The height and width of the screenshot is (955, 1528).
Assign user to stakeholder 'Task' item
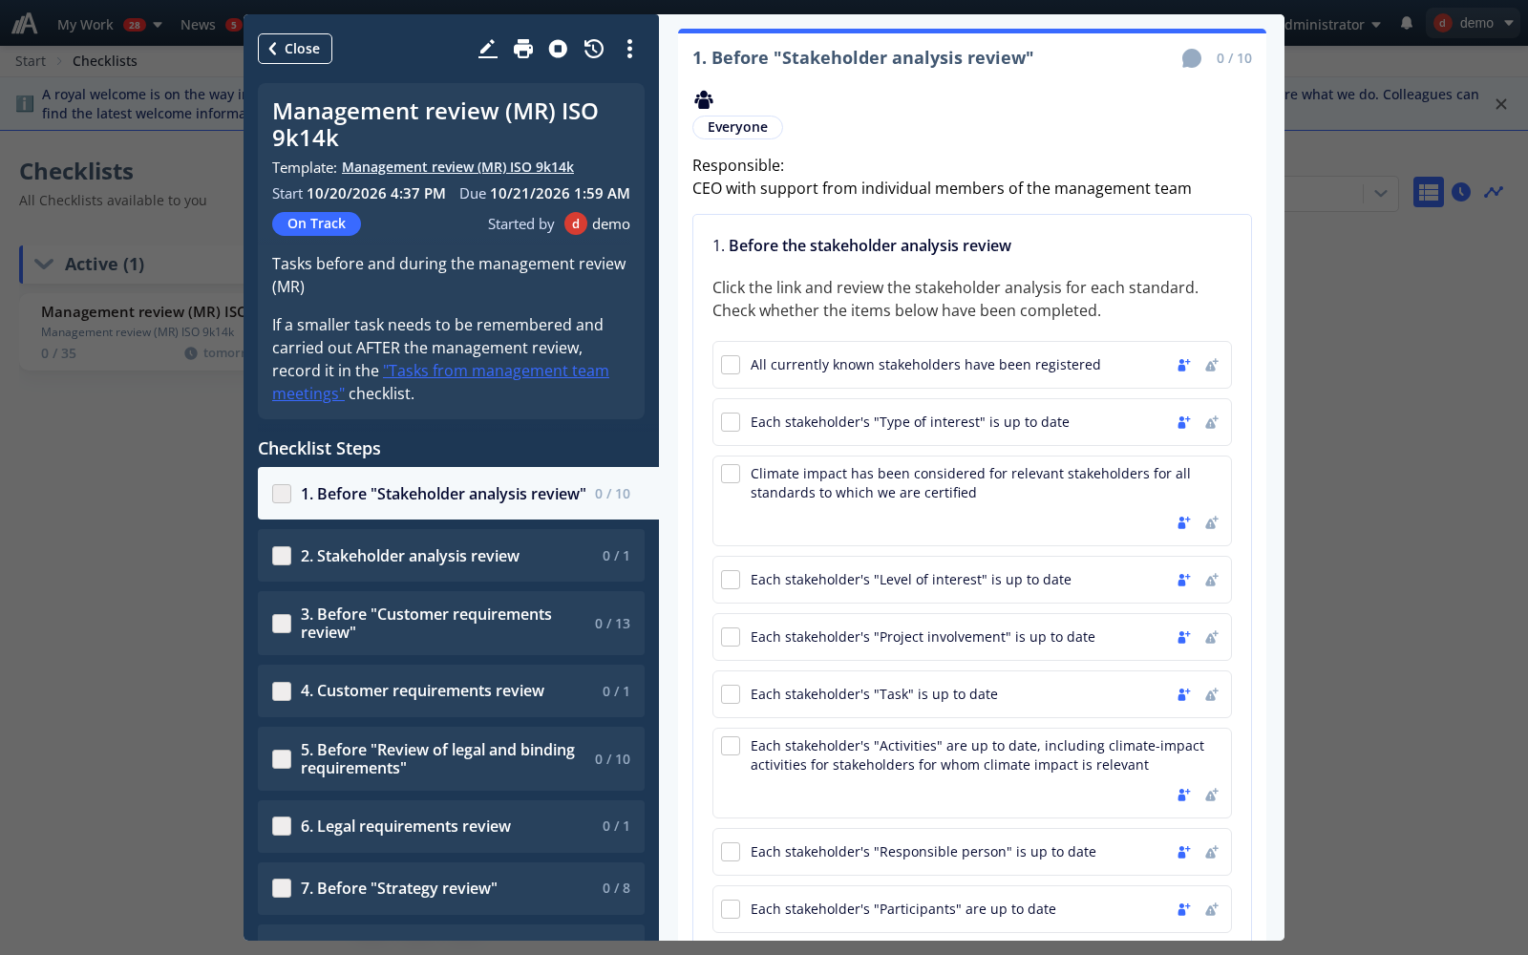coord(1184,694)
